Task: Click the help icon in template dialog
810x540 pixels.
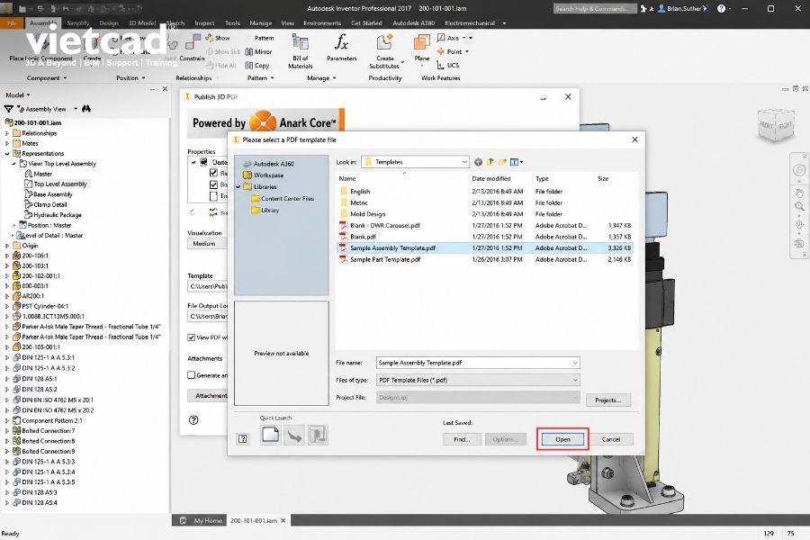Action: point(243,438)
